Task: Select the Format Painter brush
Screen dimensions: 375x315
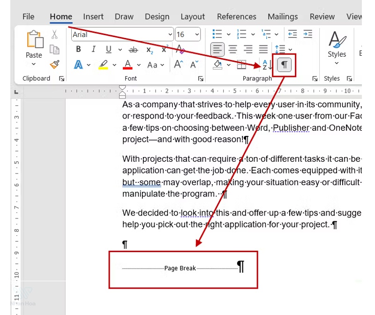Action: (54, 64)
